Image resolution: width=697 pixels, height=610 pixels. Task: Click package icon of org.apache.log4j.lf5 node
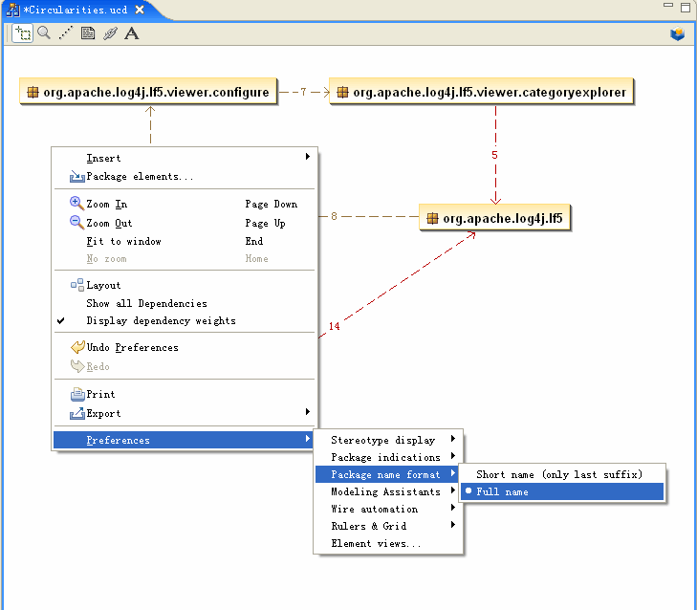pos(432,218)
